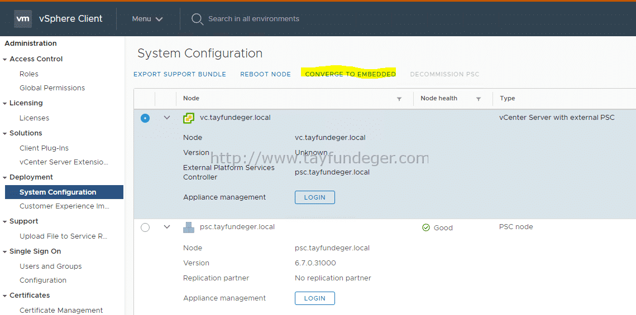Click Export Support Bundle

coord(180,74)
